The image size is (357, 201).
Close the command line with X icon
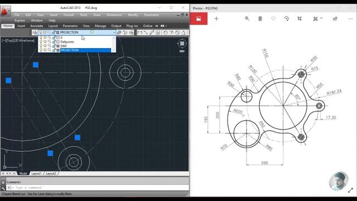pyautogui.click(x=3, y=183)
